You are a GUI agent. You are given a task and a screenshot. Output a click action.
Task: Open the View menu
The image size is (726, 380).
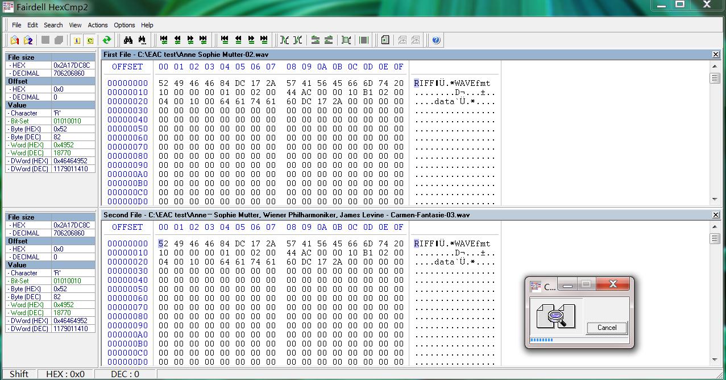pos(75,25)
